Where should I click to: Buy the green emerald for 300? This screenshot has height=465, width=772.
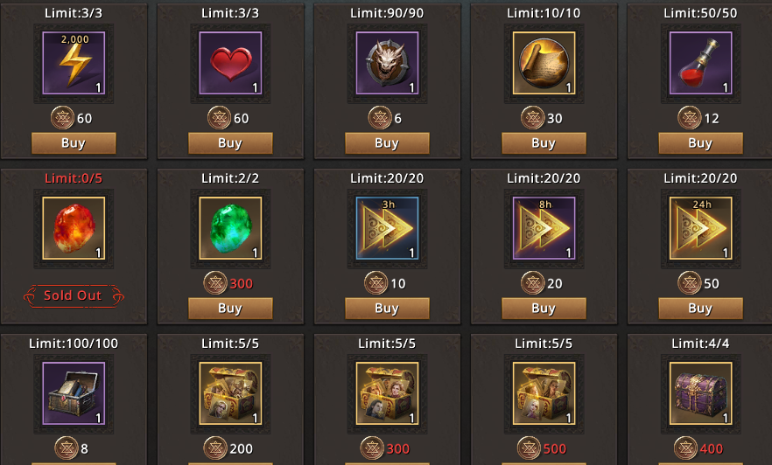230,309
